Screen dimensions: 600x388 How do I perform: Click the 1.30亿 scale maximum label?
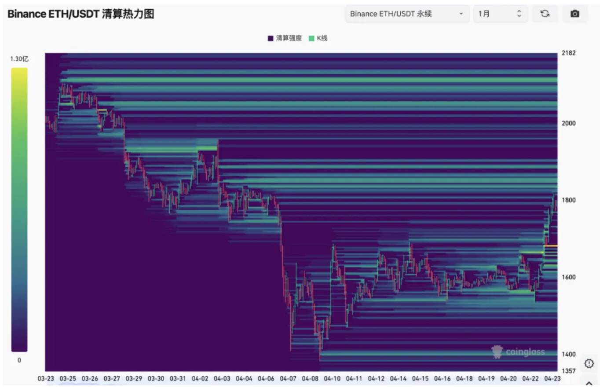[19, 59]
